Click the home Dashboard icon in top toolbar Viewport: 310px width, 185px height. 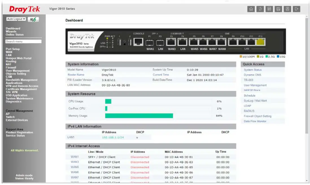click(x=251, y=9)
